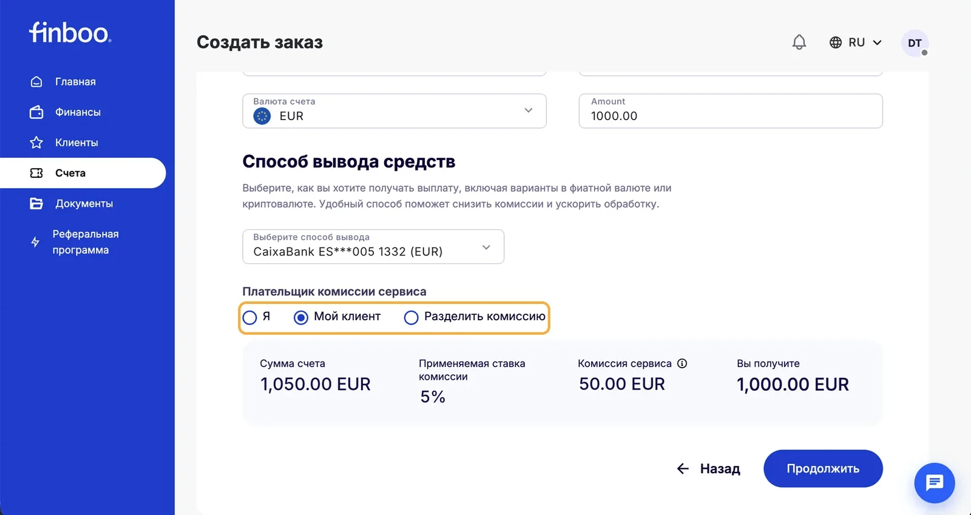Expand the Выберите способ вывода dropdown

tap(373, 246)
